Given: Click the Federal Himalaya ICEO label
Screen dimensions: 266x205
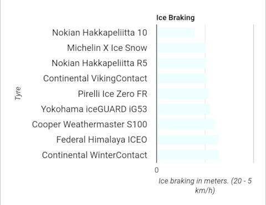Looking at the screenshot, I should tap(102, 140).
